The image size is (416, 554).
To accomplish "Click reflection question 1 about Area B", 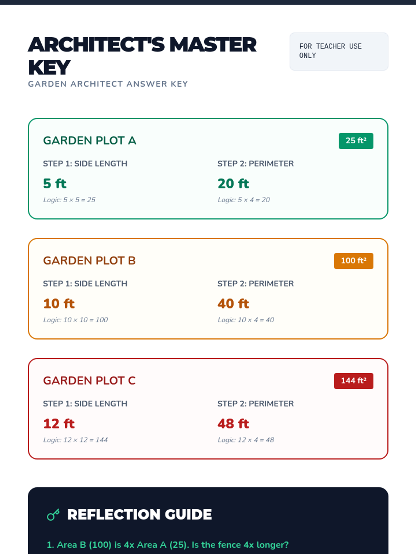I will click(167, 545).
